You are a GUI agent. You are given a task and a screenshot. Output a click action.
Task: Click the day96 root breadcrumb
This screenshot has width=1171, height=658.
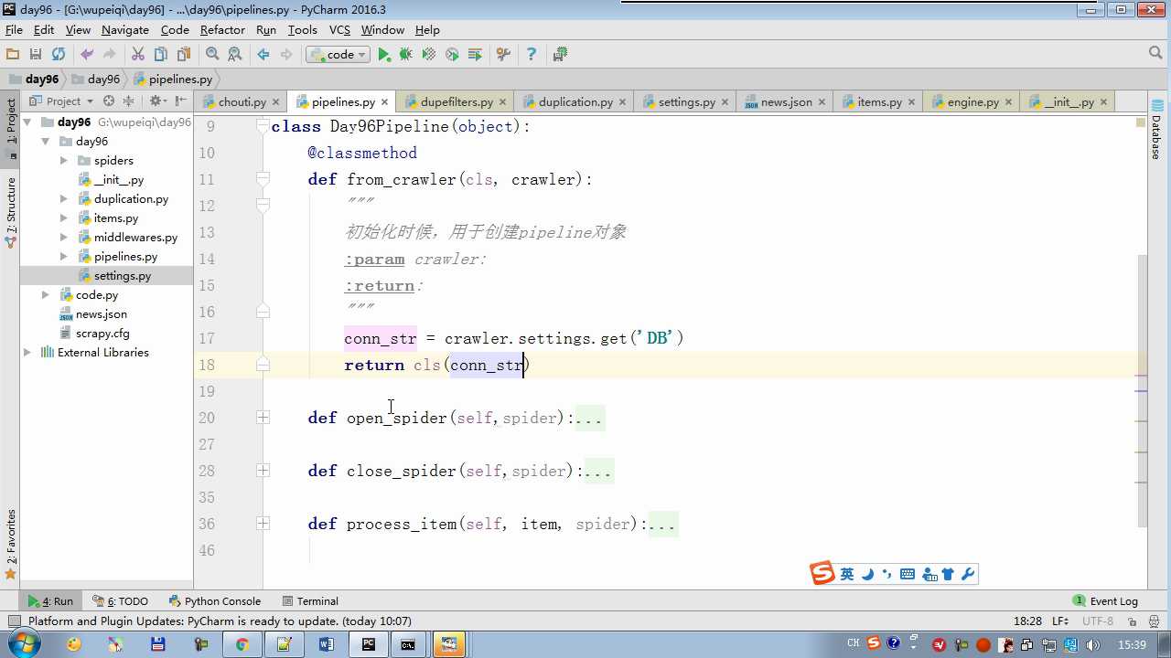(34, 80)
